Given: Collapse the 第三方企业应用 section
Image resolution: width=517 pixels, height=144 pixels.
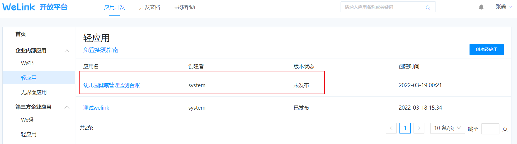Looking at the screenshot, I should coord(67,107).
